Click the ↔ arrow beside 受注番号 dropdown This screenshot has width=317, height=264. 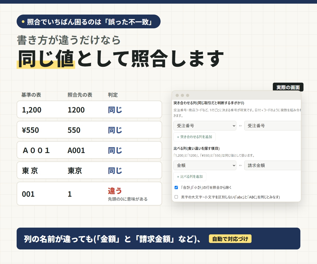[x=240, y=126]
